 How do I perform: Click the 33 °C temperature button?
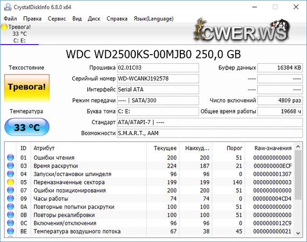27,128
